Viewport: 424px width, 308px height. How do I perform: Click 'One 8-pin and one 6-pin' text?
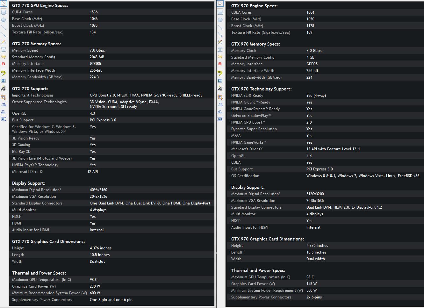point(111,300)
